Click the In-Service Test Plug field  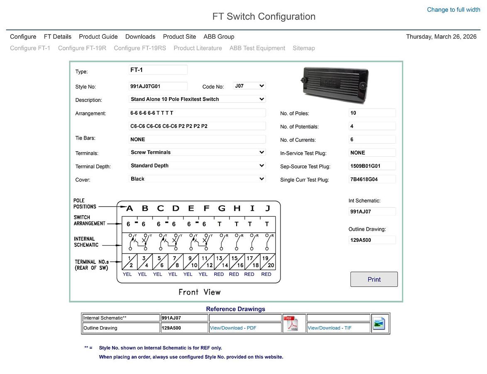(372, 153)
